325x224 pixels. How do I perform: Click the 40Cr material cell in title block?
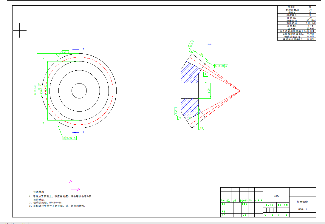point(276,196)
